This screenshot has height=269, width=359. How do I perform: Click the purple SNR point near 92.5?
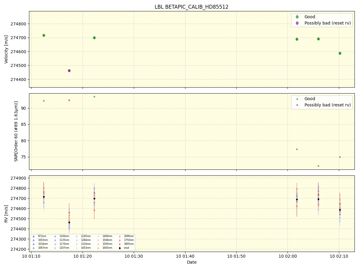[69, 100]
